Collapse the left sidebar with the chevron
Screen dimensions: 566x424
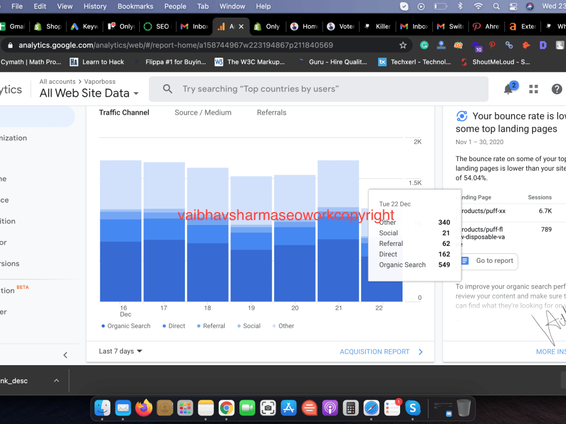pos(65,355)
